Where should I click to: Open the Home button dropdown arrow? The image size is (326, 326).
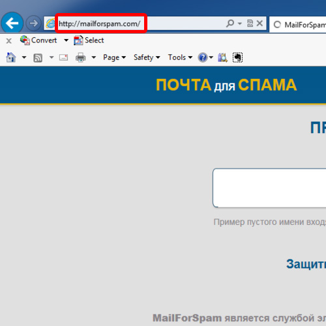click(x=24, y=57)
